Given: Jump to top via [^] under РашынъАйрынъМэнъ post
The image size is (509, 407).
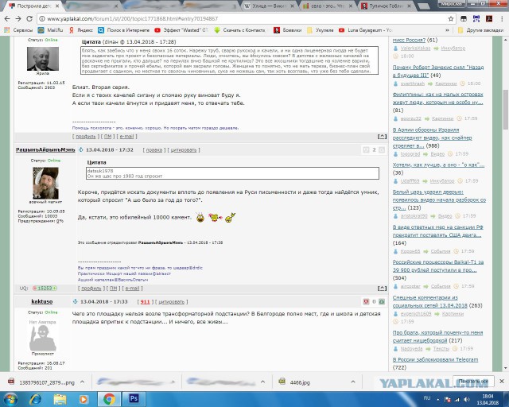Looking at the screenshot, I should (382, 289).
